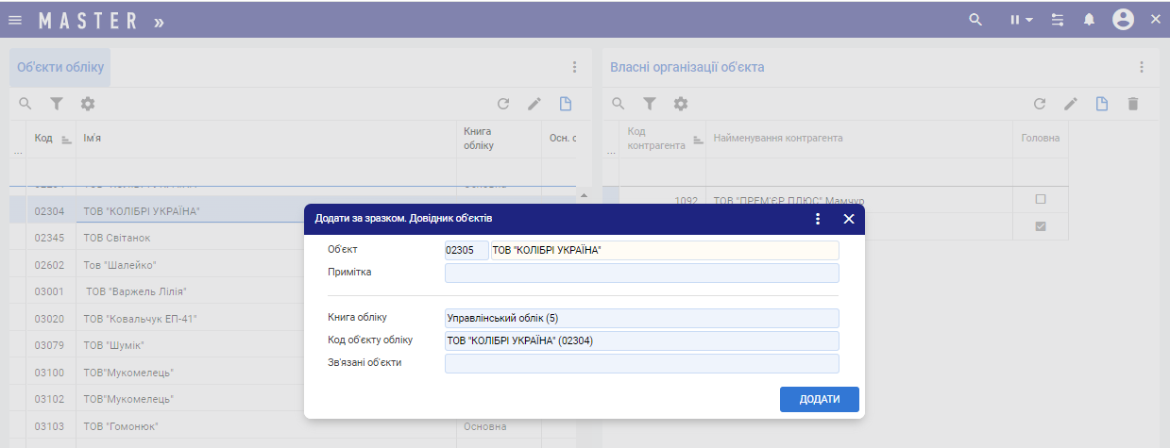Select the ТОВ Світанок row
This screenshot has width=1170, height=448.
click(117, 238)
